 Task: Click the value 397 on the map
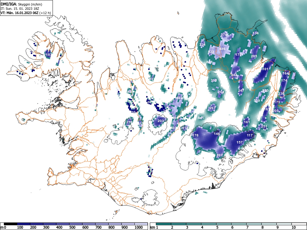coord(220,155)
